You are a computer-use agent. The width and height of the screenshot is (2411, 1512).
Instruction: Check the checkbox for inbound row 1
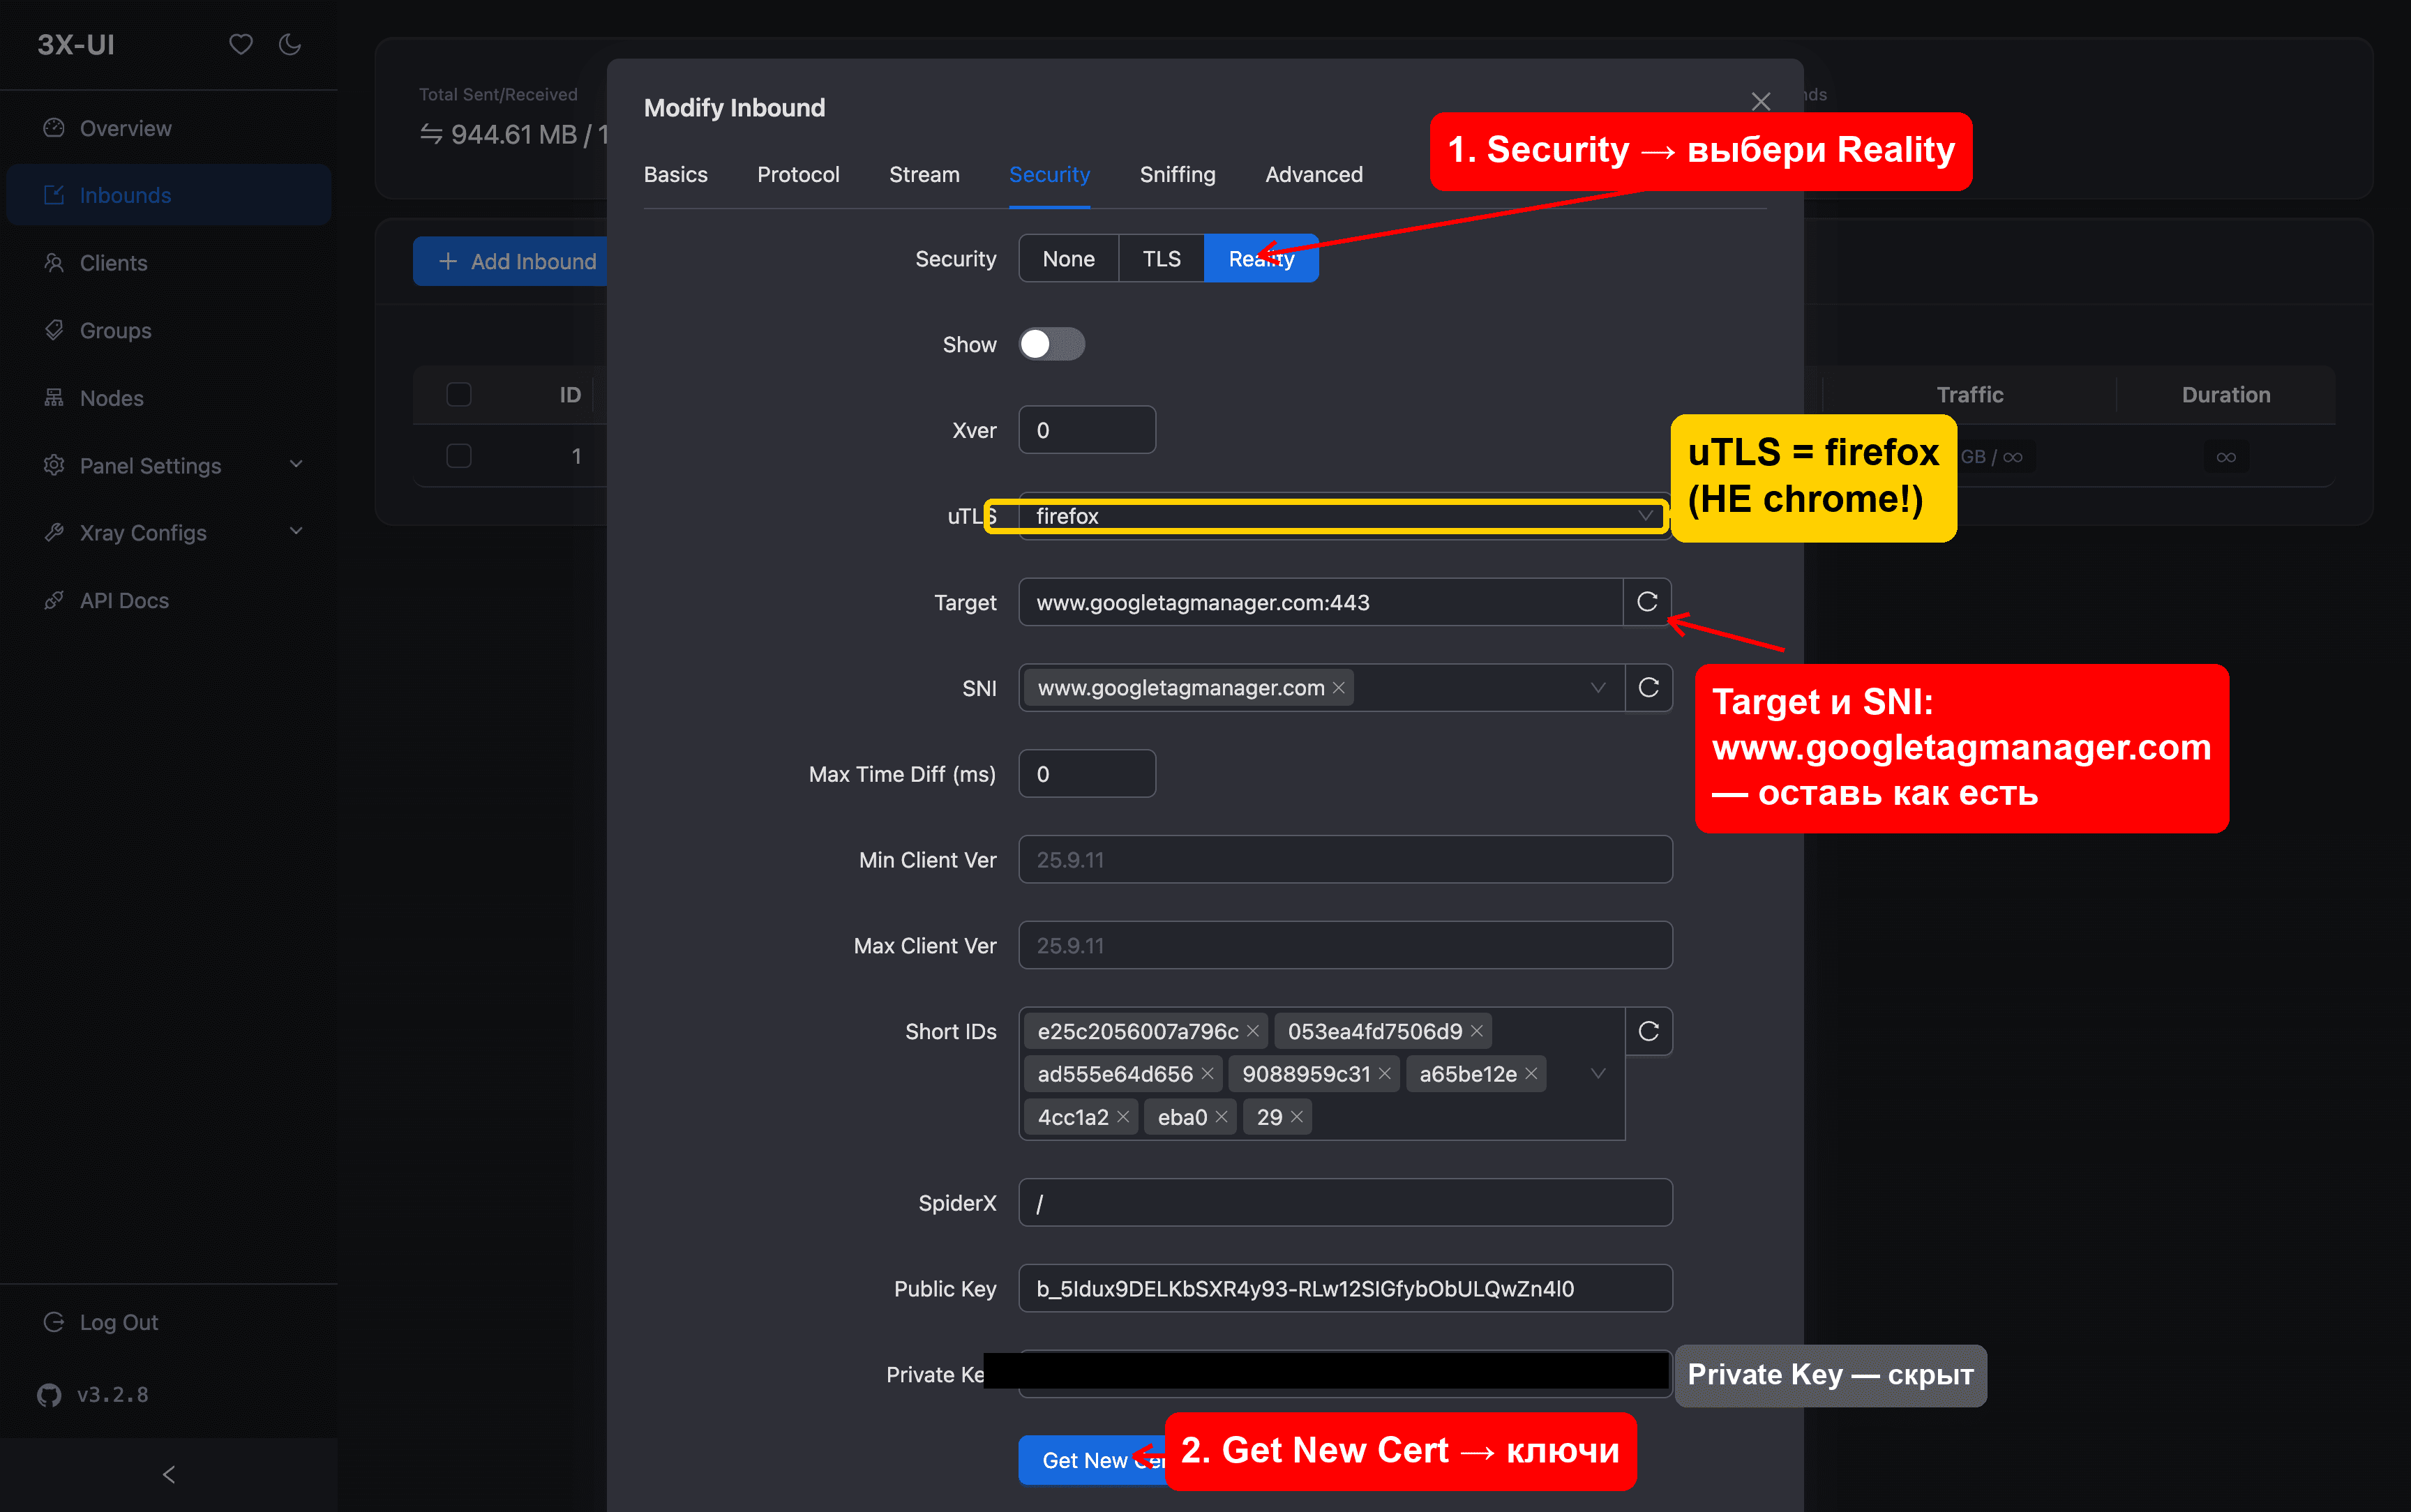tap(459, 456)
